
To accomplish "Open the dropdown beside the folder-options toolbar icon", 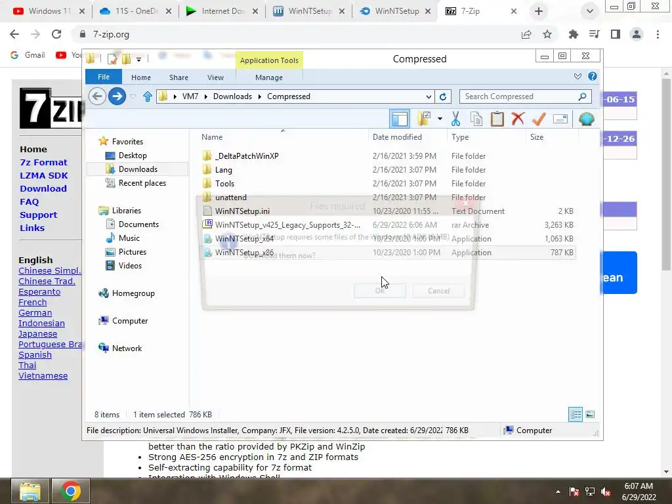I will 440,119.
